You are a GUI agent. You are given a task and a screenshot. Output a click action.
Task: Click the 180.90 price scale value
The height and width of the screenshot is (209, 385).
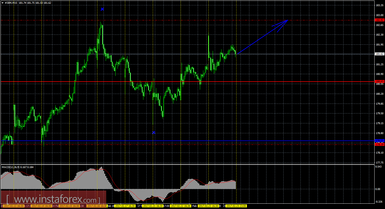point(380,74)
